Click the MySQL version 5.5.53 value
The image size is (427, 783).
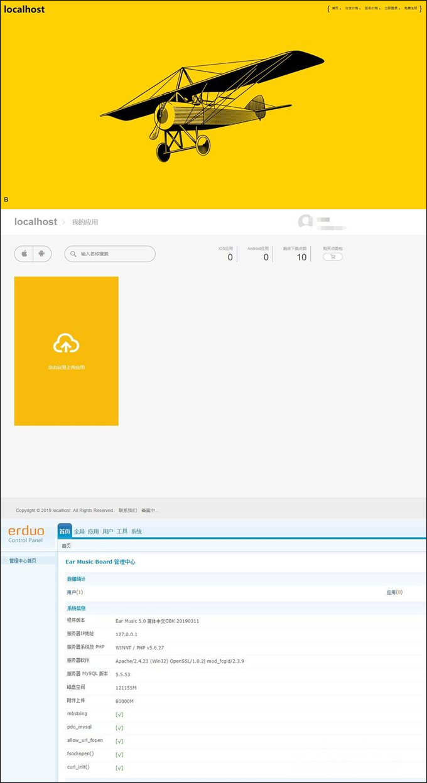[123, 674]
